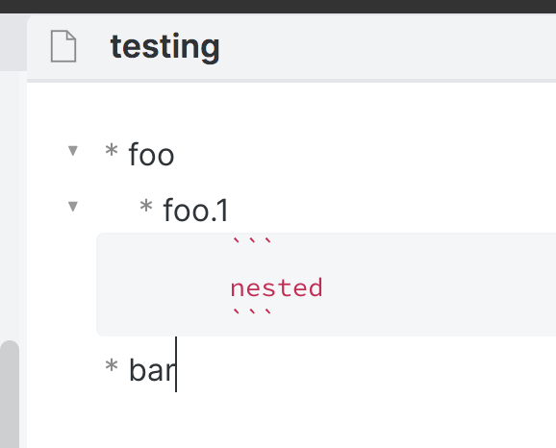Place cursor in the 'foo.1' text
Viewport: 556px width, 448px height.
point(195,211)
